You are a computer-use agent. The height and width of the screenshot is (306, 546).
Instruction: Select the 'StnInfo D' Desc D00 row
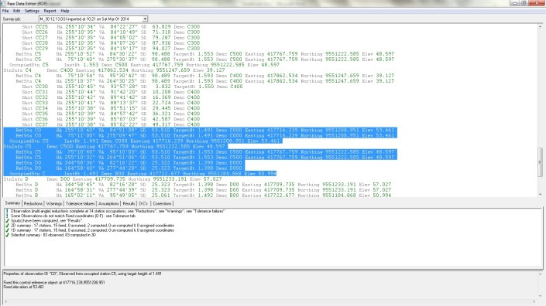click(112, 179)
